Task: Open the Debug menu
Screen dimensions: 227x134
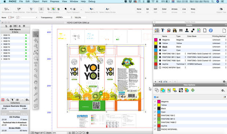Action: (x=92, y=1)
